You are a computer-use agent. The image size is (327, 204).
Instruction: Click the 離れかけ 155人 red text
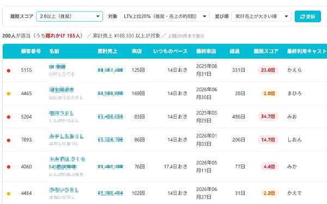click(x=63, y=36)
